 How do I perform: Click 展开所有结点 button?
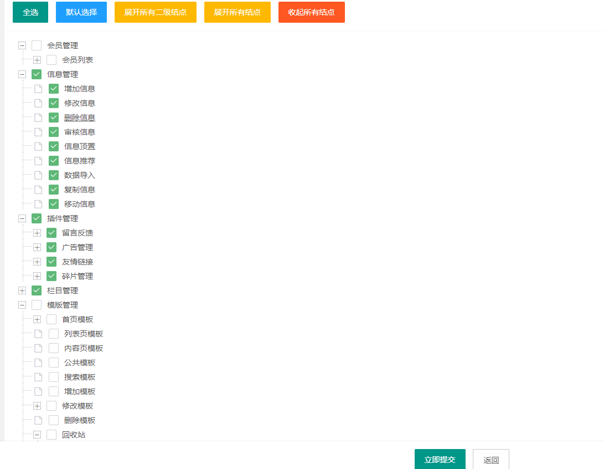click(x=238, y=12)
